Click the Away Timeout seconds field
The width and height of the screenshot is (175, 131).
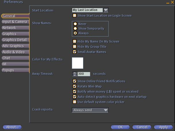[x=84, y=74]
